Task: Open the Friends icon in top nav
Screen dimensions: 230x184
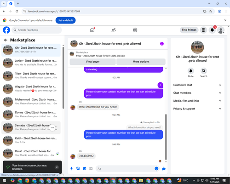Action: [x=114, y=30]
